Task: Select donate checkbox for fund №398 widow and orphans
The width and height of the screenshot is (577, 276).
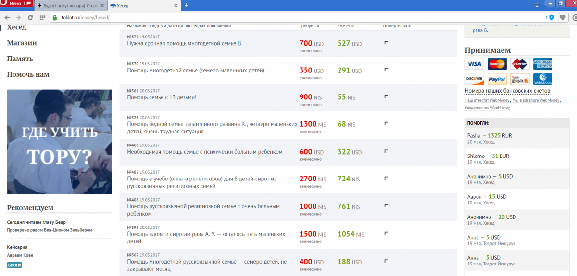Action: (386, 234)
